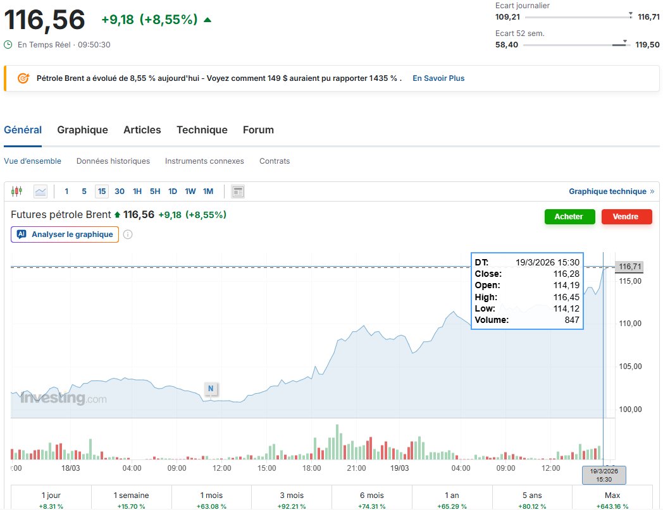Go to the Articles tab
The height and width of the screenshot is (510, 663).
tap(142, 130)
